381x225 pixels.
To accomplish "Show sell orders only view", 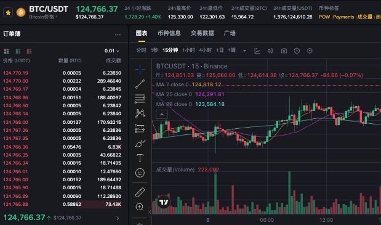I will (x=29, y=51).
